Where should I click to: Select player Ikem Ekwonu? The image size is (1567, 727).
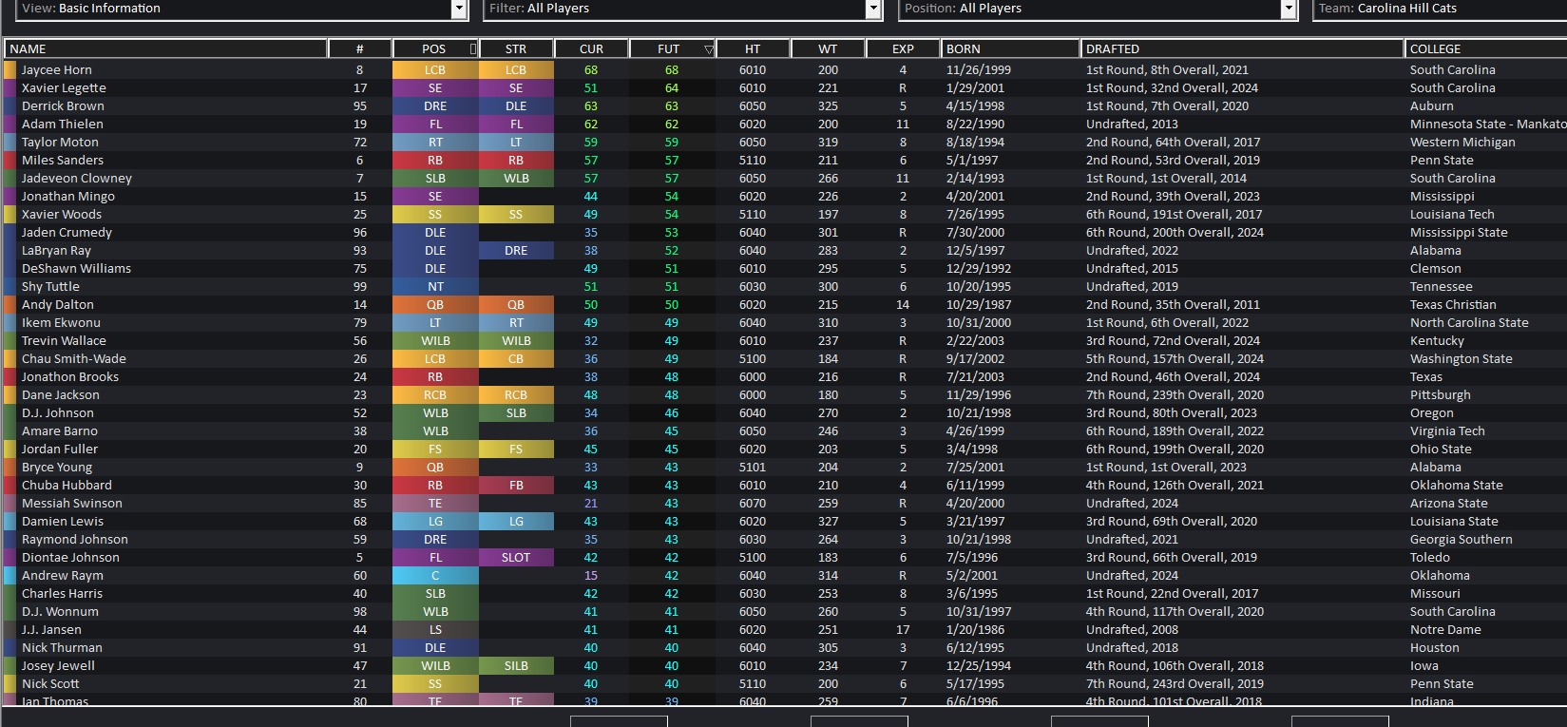tap(61, 322)
